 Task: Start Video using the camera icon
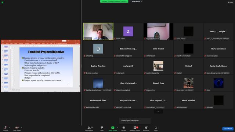[x=17, y=128]
